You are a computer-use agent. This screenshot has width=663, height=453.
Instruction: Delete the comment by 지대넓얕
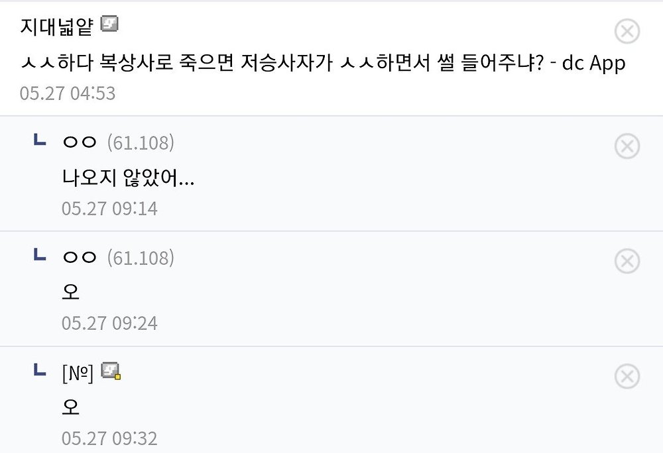click(627, 31)
